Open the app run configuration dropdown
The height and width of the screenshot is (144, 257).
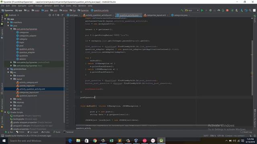192,10
